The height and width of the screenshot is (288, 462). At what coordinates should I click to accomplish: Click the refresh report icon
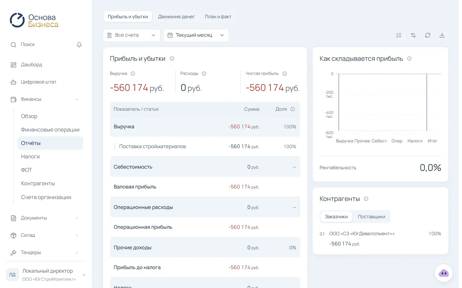428,35
